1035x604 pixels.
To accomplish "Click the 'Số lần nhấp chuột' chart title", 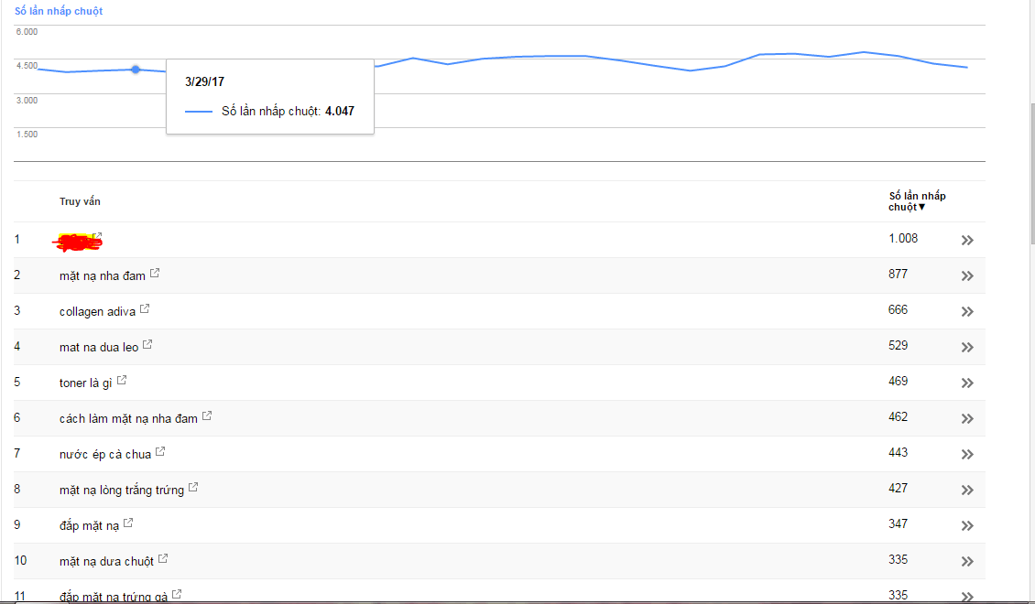I will [x=59, y=11].
